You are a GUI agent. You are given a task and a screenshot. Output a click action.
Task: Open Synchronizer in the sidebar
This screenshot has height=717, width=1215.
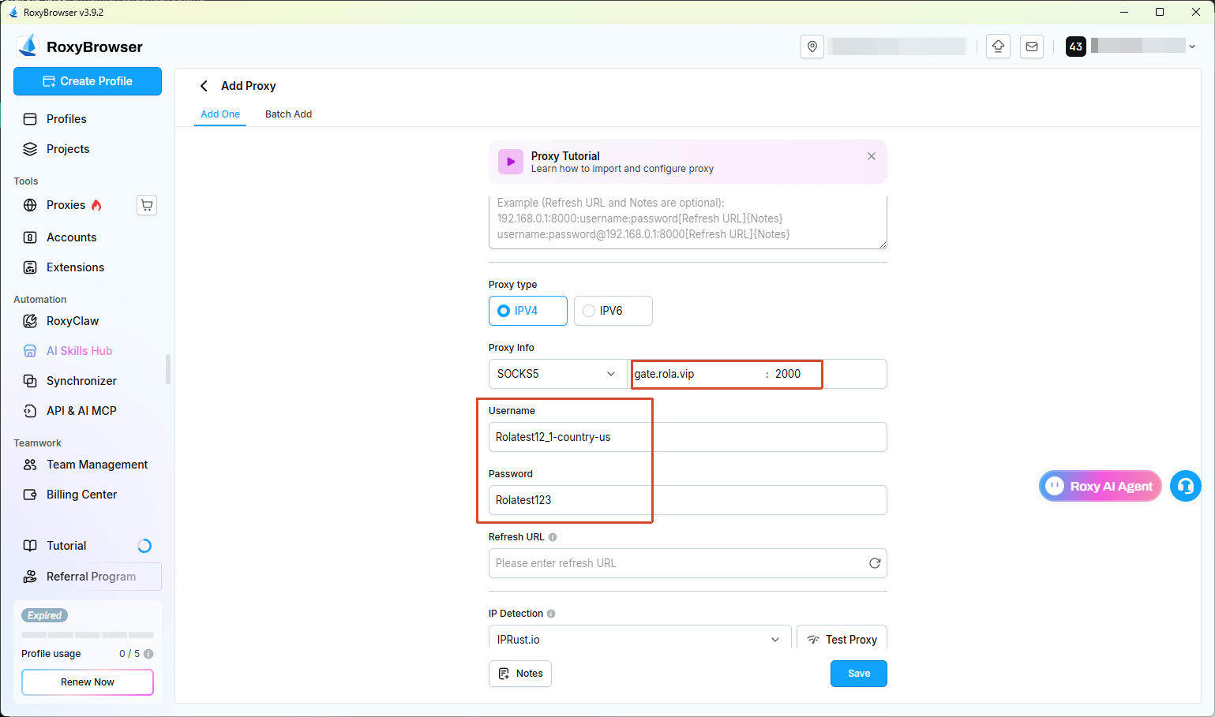click(x=82, y=381)
